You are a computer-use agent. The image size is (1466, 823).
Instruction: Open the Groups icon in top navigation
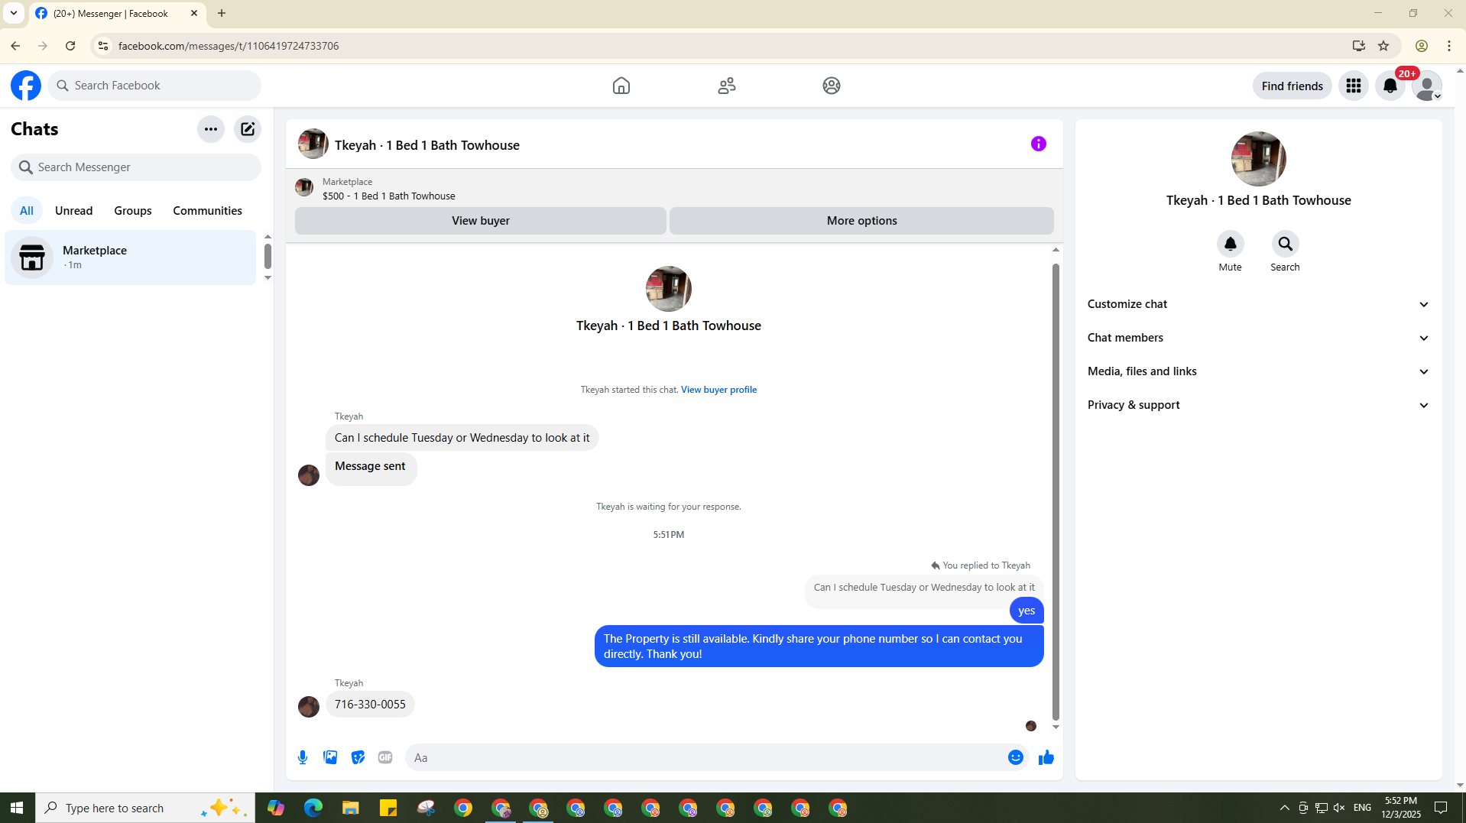[832, 86]
